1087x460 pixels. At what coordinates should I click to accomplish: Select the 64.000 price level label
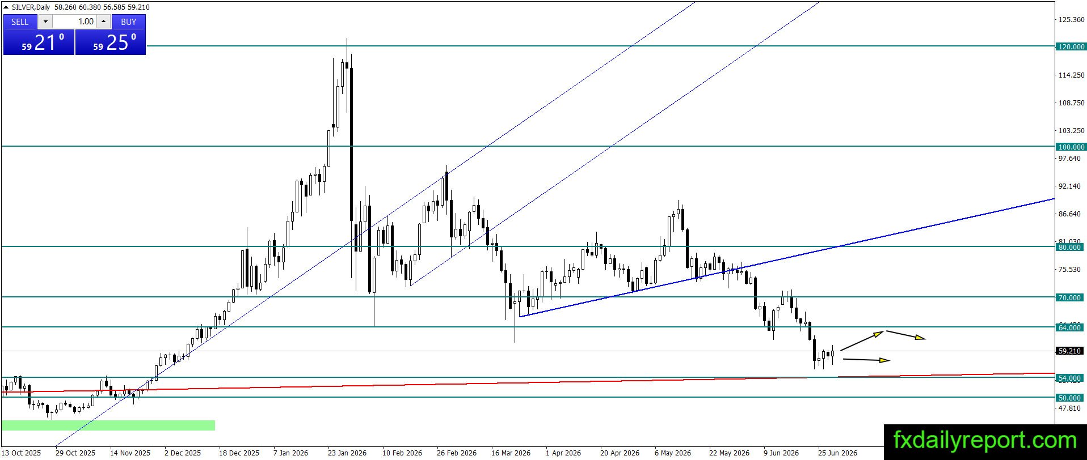click(x=1069, y=327)
